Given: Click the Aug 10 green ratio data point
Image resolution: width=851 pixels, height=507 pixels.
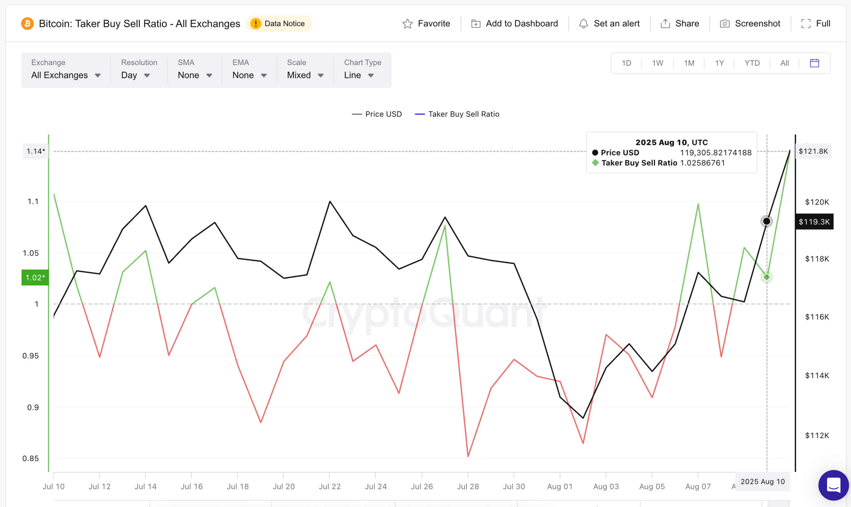Looking at the screenshot, I should [767, 277].
